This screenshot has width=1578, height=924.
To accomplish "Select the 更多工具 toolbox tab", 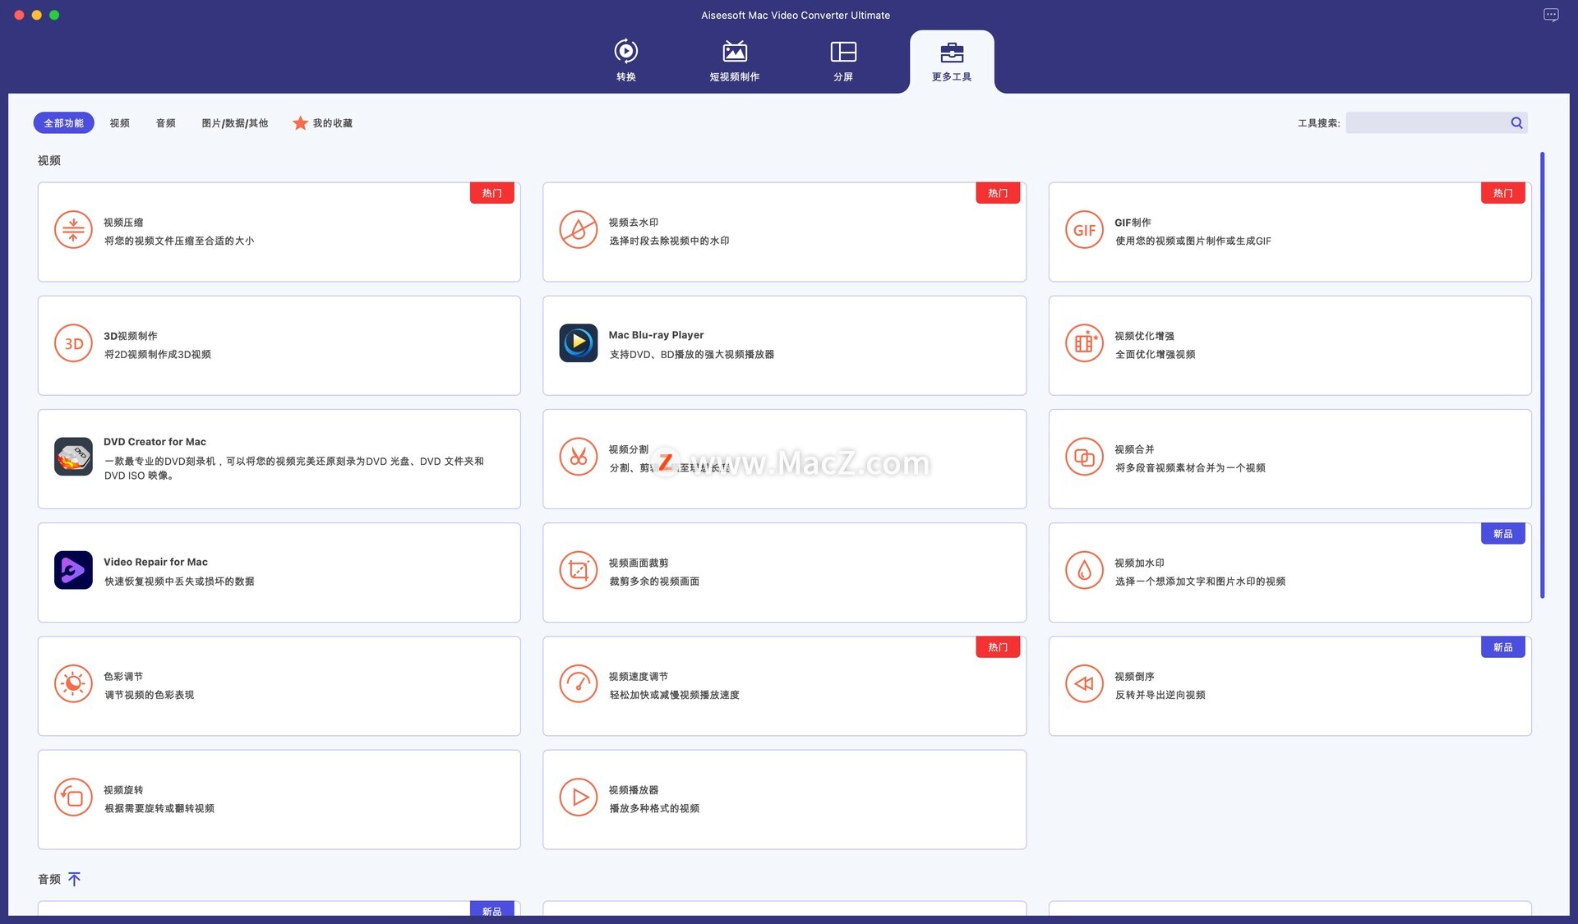I will click(x=952, y=62).
